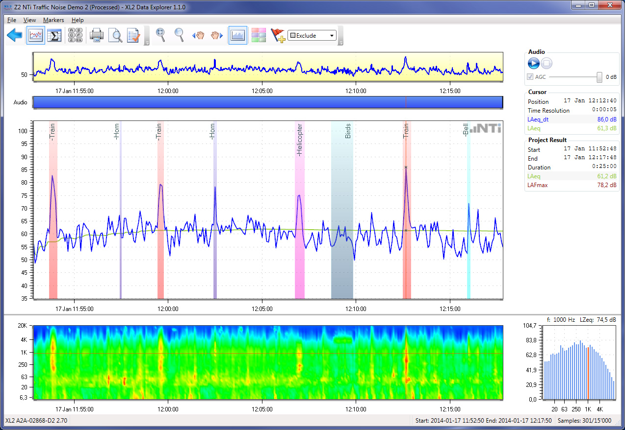
Task: Add a new marker with flag icon
Action: click(278, 35)
